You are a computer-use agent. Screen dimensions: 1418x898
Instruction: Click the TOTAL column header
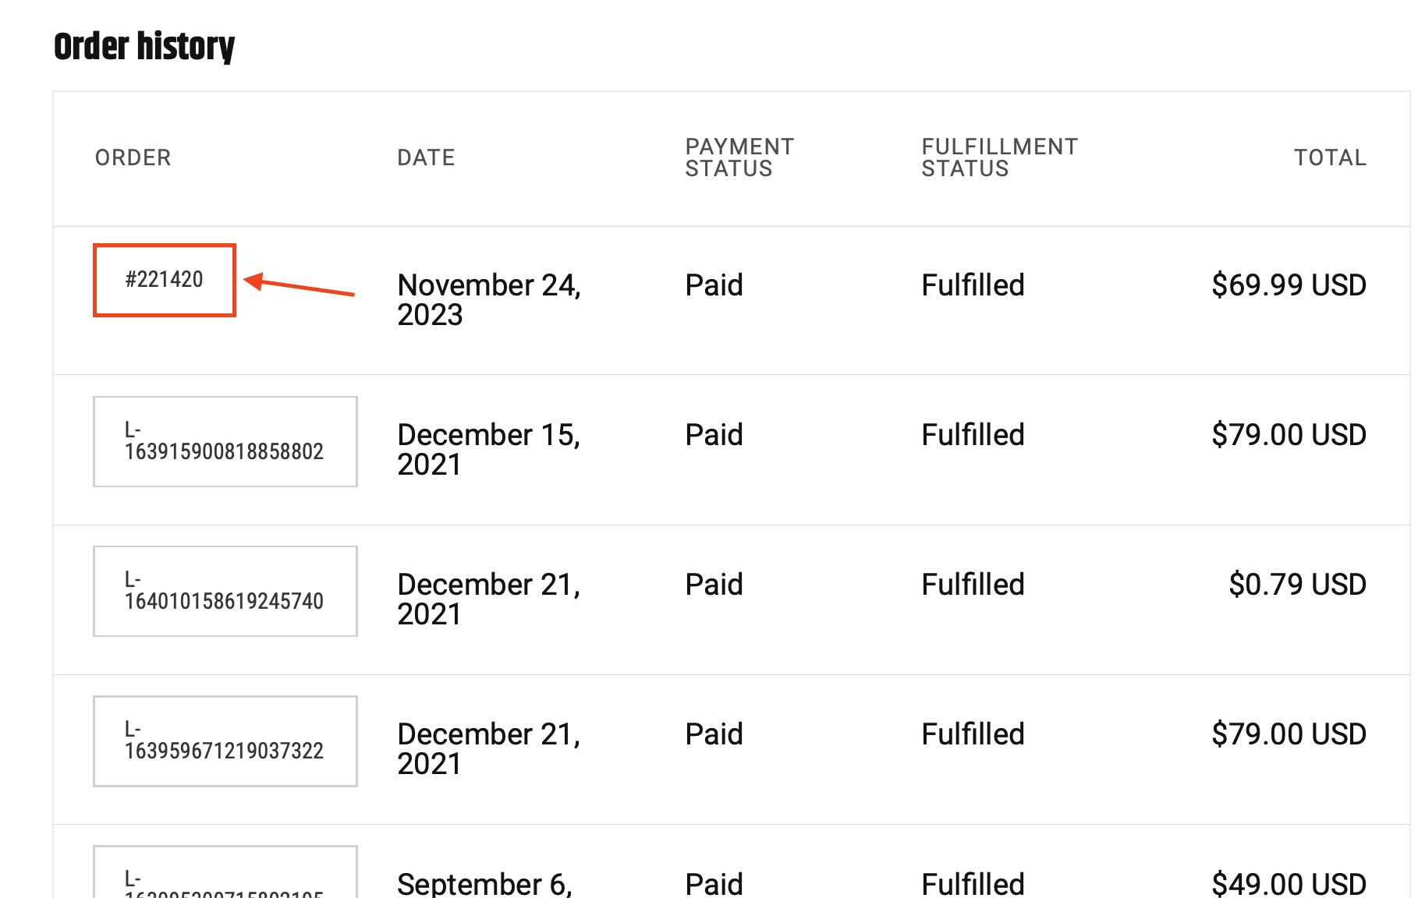pyautogui.click(x=1330, y=157)
